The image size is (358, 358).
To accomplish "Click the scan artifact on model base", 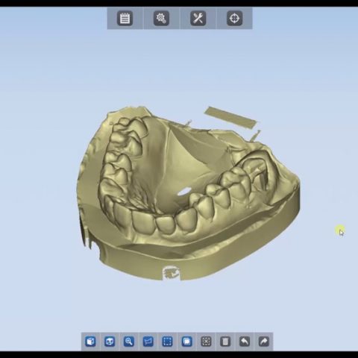I will [x=171, y=273].
